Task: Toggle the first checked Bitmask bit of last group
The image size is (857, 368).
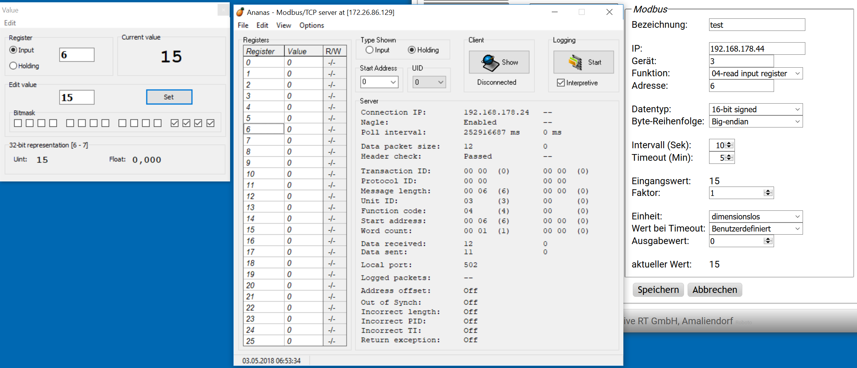Action: [x=175, y=123]
